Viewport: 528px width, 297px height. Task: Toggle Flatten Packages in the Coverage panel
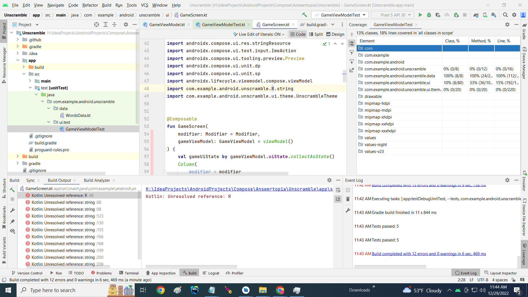(352, 43)
